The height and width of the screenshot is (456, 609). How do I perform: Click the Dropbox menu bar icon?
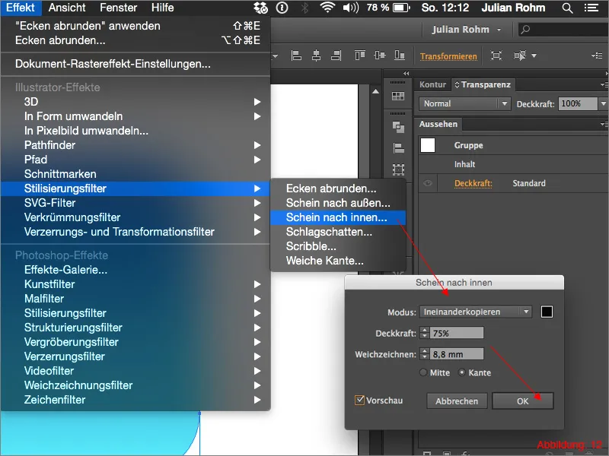[260, 8]
